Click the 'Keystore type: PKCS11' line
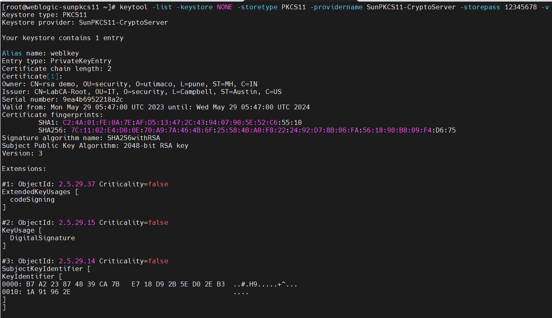The height and width of the screenshot is (318, 552). [45, 15]
